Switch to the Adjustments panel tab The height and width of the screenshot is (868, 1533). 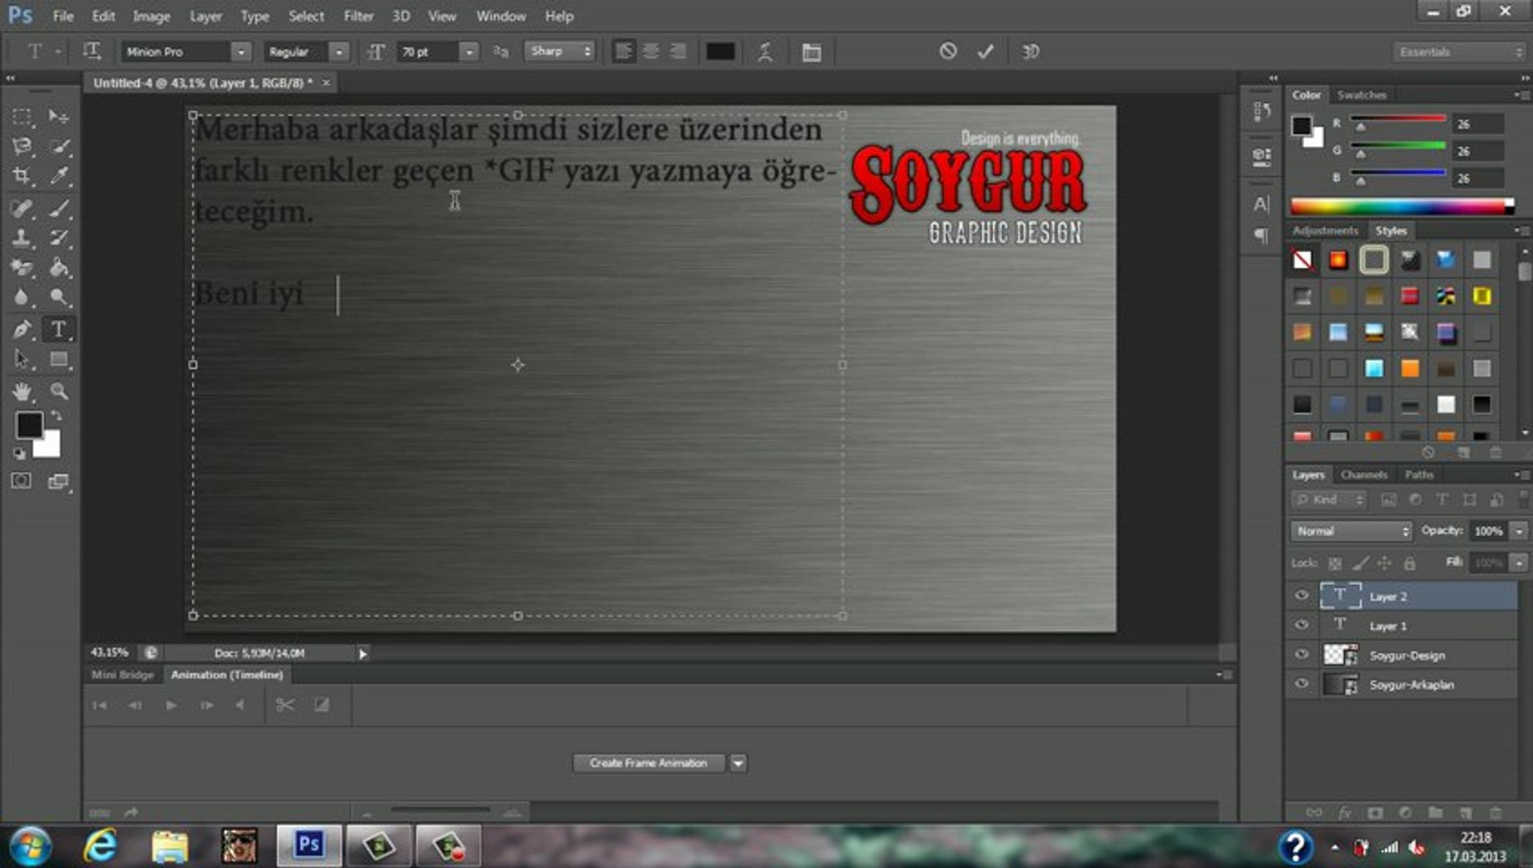1325,231
